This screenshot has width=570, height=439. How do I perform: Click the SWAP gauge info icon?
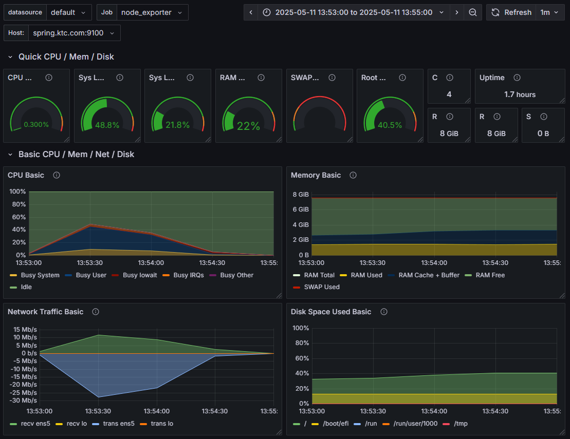332,78
